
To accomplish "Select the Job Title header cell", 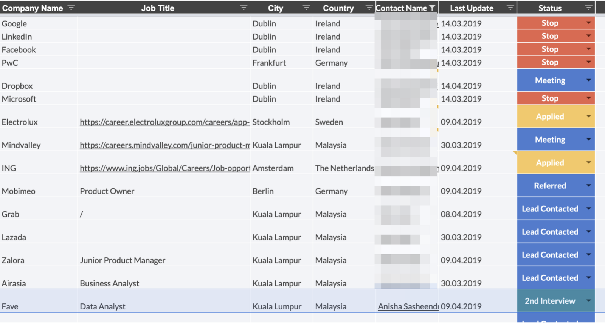I will 164,8.
